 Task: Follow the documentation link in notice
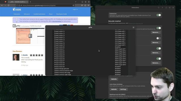tap(57, 21)
